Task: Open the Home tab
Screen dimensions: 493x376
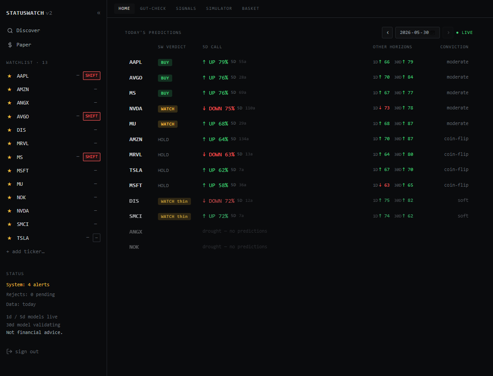Action: 124,8
